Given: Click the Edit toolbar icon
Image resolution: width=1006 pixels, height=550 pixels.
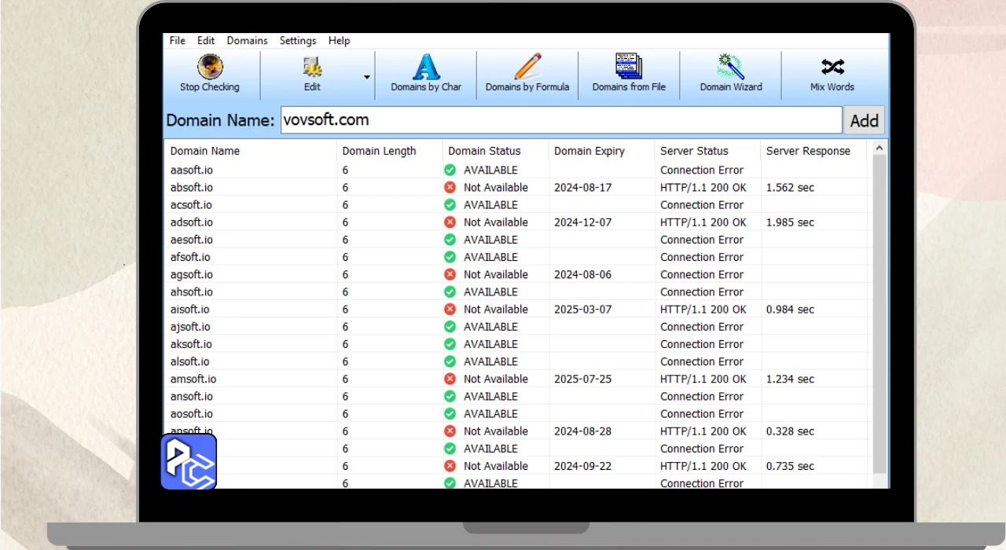Looking at the screenshot, I should 312,68.
